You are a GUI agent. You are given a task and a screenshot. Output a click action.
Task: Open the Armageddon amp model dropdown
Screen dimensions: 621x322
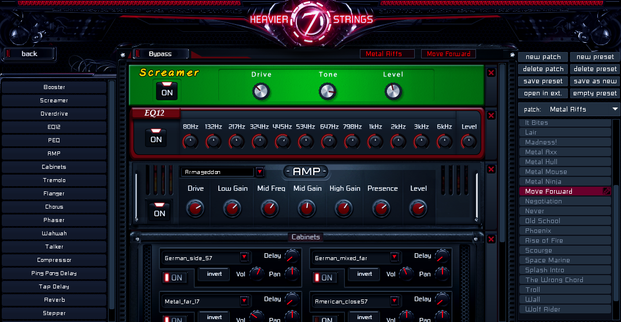click(x=260, y=172)
